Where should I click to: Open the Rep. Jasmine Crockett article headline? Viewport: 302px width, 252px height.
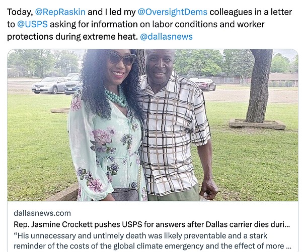pyautogui.click(x=152, y=224)
